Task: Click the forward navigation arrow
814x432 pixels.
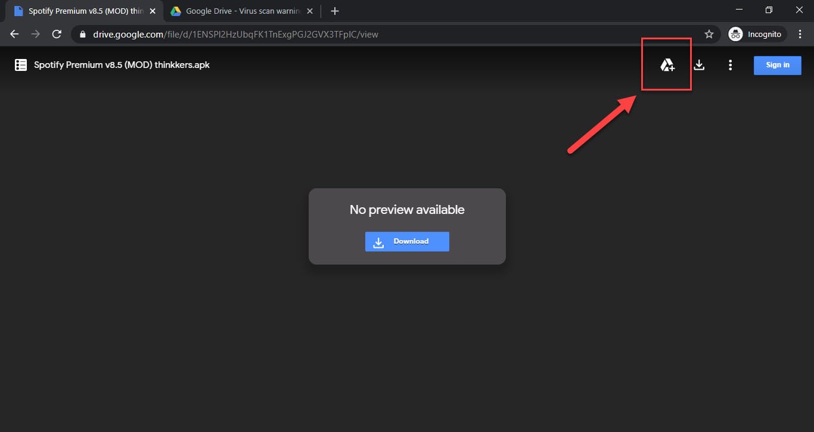Action: (35, 34)
